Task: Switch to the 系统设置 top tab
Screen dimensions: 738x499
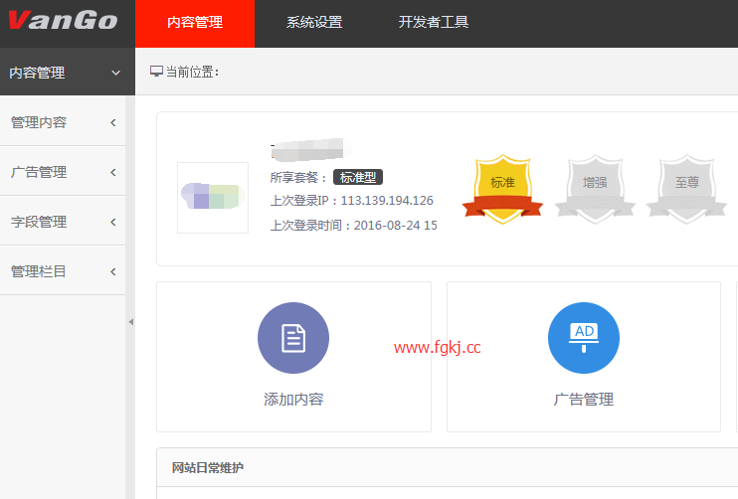Action: (x=314, y=23)
